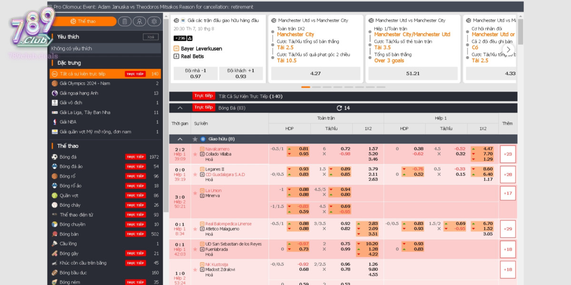Select the Thể thao tab

(x=83, y=21)
